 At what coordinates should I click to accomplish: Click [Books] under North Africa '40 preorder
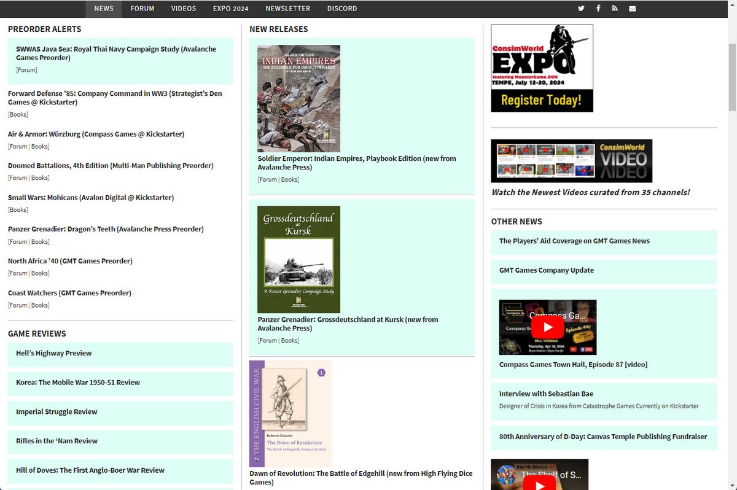pyautogui.click(x=41, y=273)
